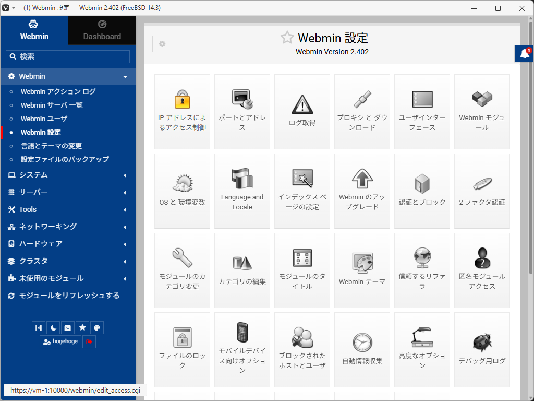Expand the サーバー category

click(x=68, y=192)
